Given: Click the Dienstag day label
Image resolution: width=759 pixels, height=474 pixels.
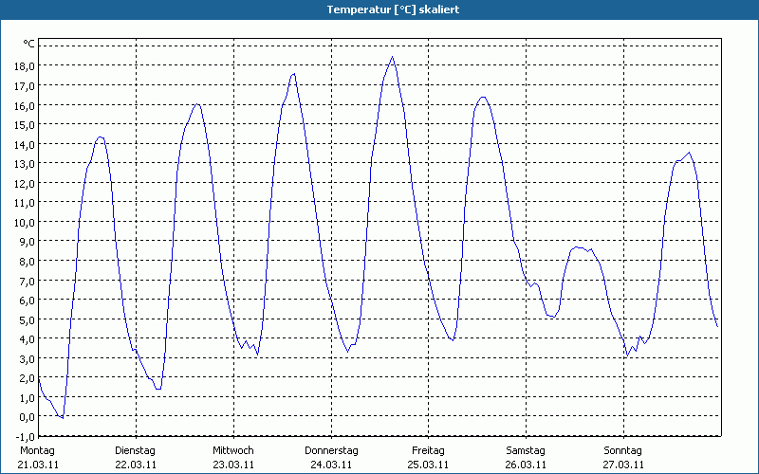Looking at the screenshot, I should click(x=135, y=451).
